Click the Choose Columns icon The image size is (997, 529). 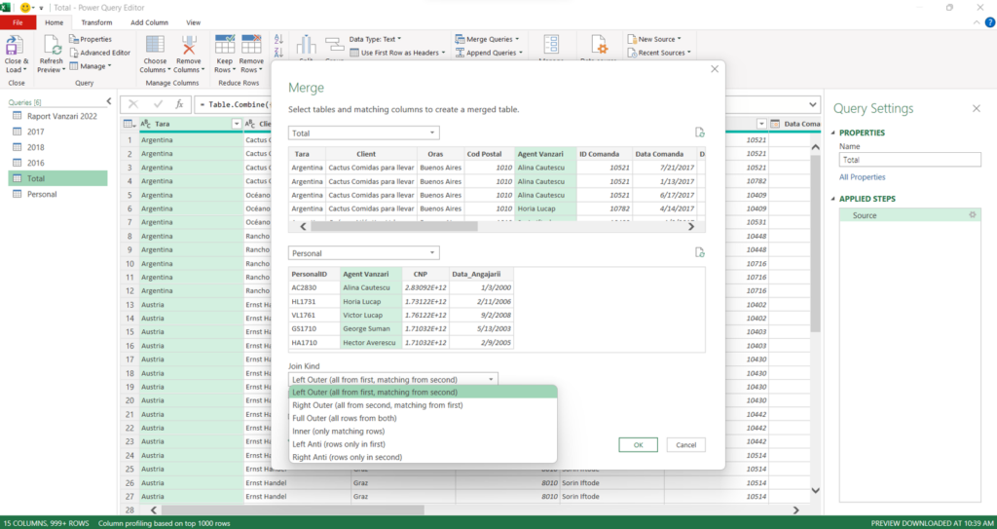[155, 45]
